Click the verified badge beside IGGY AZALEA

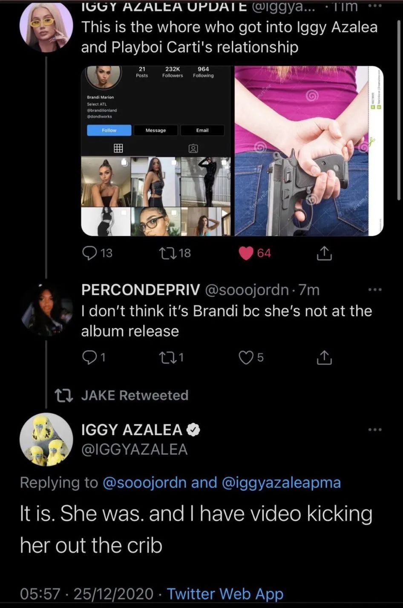[193, 430]
